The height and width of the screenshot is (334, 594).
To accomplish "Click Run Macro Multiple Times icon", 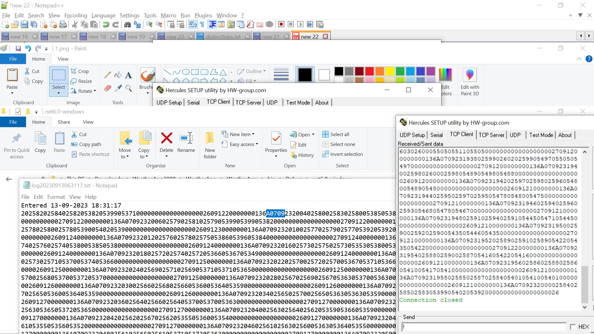I will tap(310, 24).
